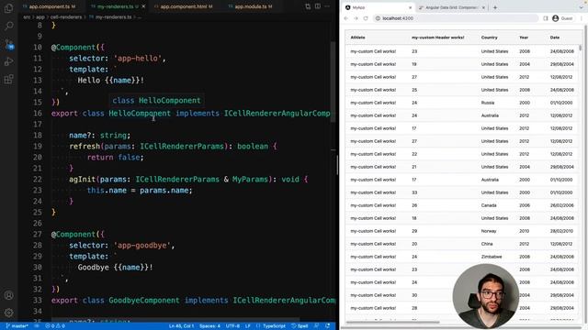Open the Guest profile menu

pyautogui.click(x=562, y=18)
